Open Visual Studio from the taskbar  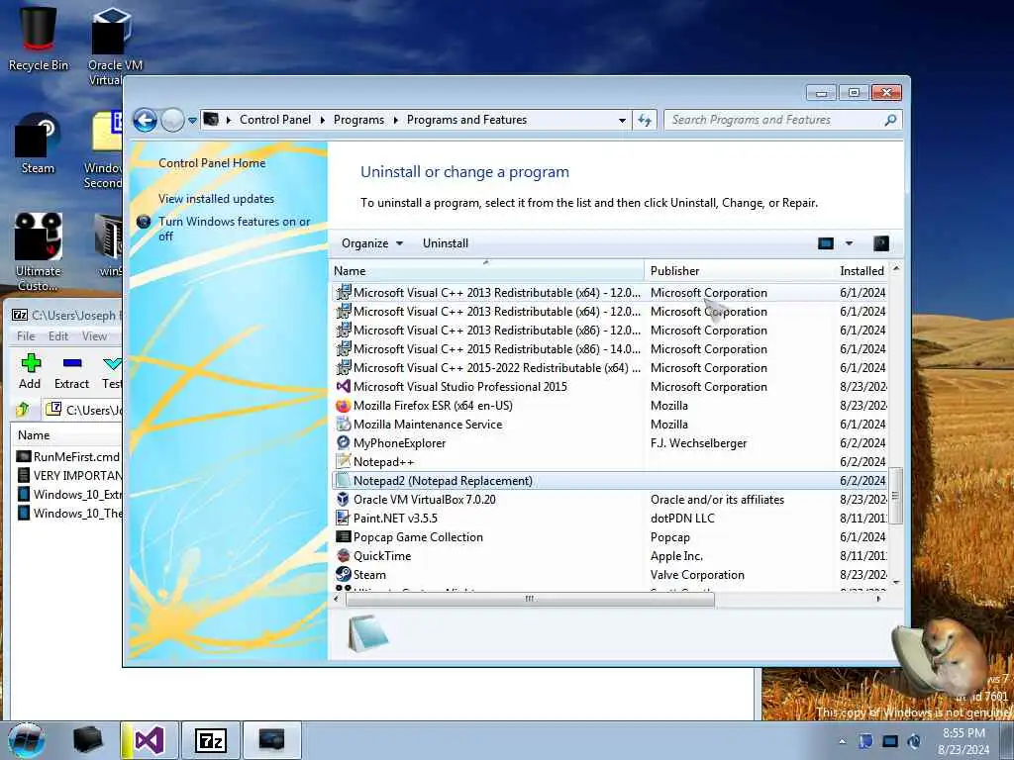[150, 740]
